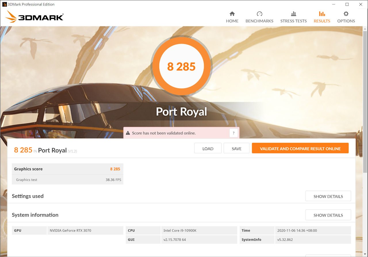This screenshot has height=257, width=368.
Task: Click the 'NVIDIA GeForce RTX 3070' value
Action: coord(70,230)
